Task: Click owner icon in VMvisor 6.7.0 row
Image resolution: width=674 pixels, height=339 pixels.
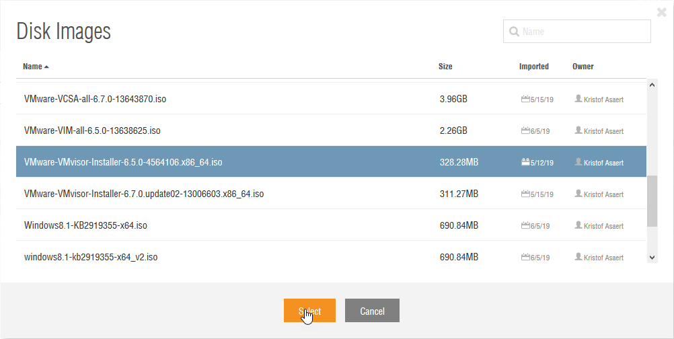Action: (578, 194)
